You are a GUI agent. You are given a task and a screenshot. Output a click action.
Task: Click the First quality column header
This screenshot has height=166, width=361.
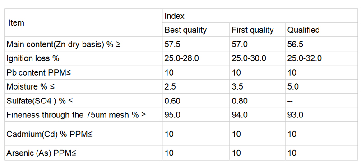click(257, 30)
